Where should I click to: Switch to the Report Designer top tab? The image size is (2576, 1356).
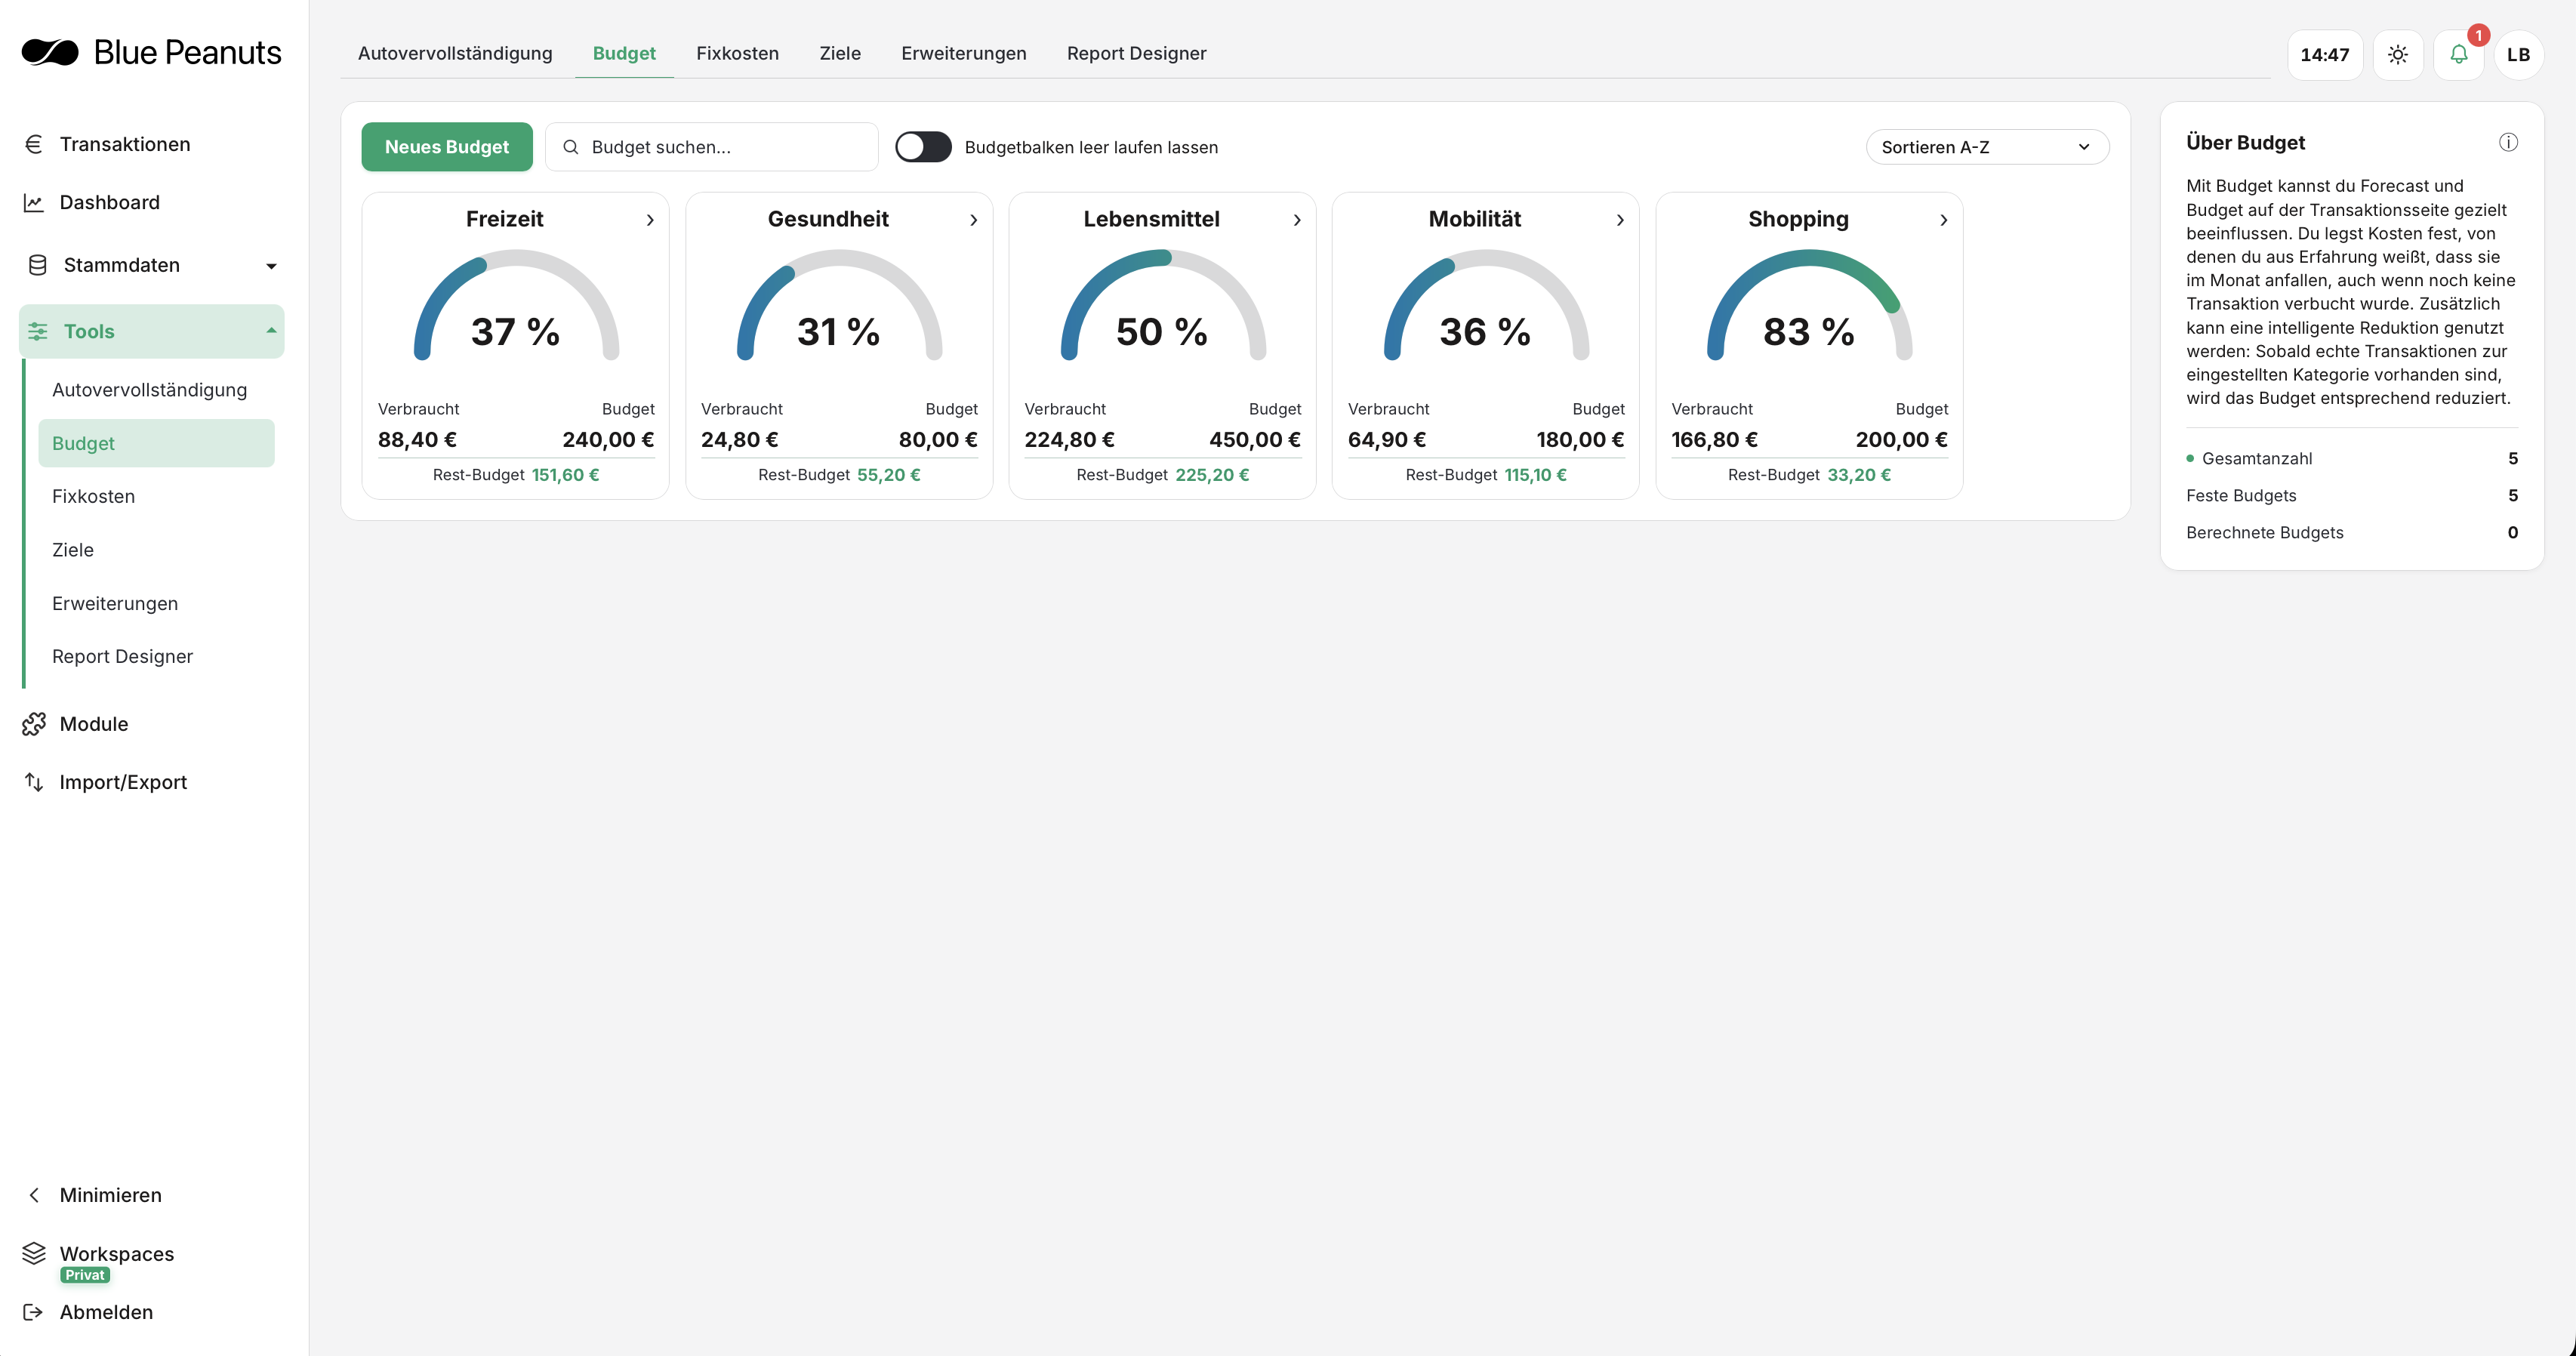(x=1136, y=53)
